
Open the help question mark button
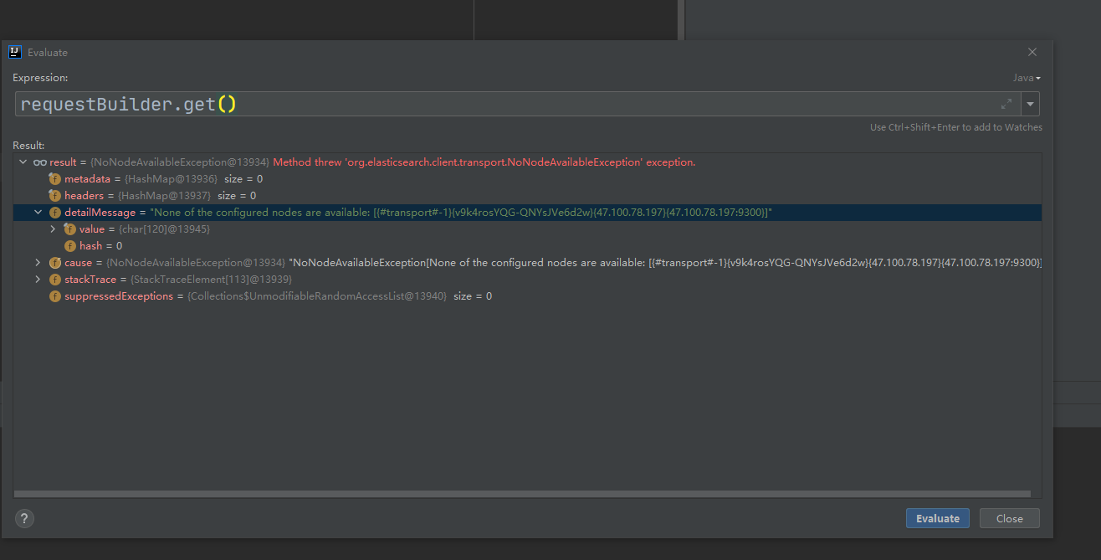pos(25,518)
